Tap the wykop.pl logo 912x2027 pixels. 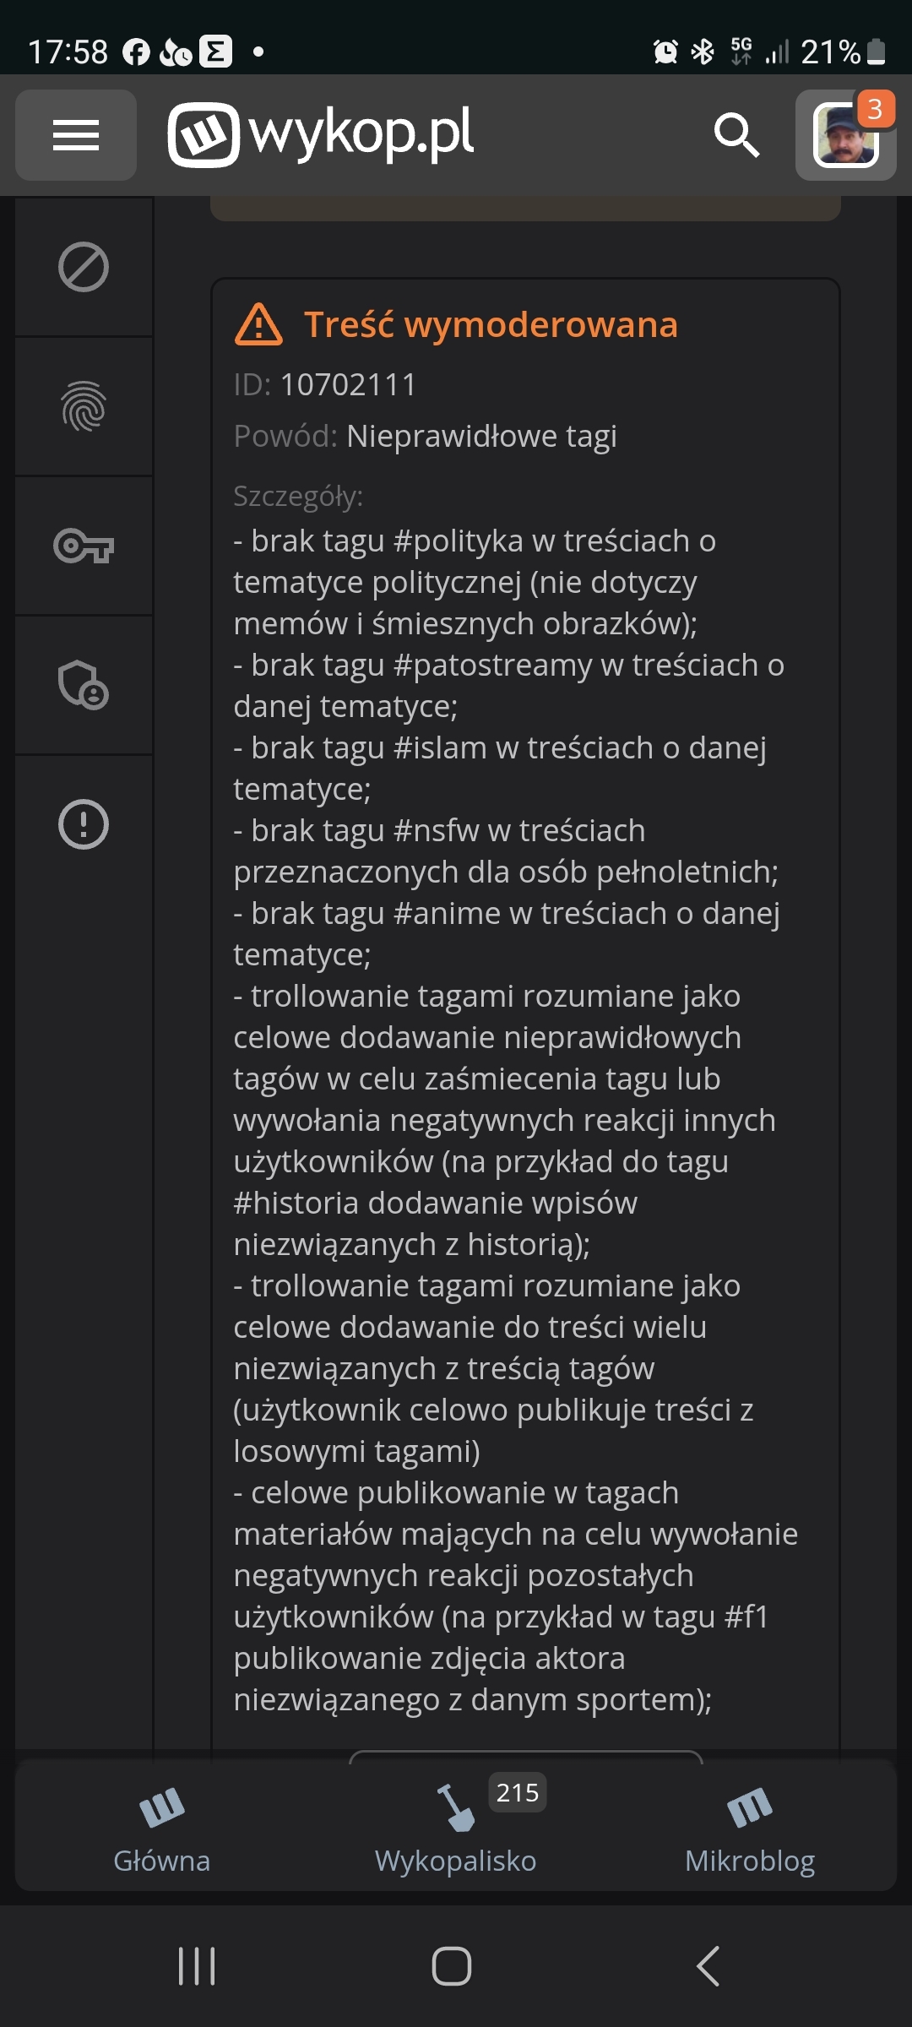pos(321,134)
